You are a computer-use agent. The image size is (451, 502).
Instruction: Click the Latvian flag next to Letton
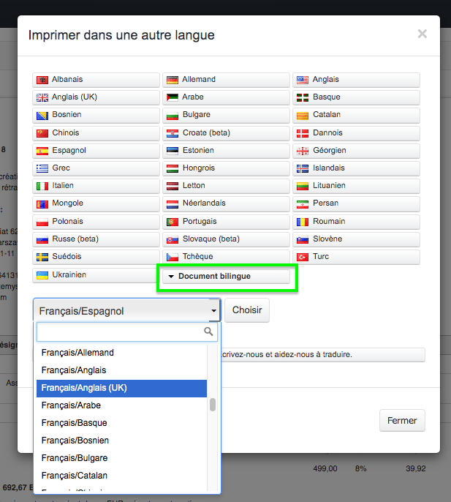coord(173,186)
